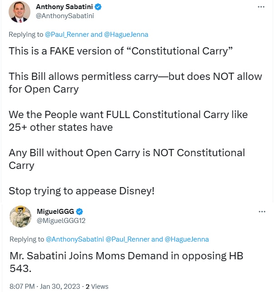Open the more options menu on MiguelGGG's tweet

(262, 212)
